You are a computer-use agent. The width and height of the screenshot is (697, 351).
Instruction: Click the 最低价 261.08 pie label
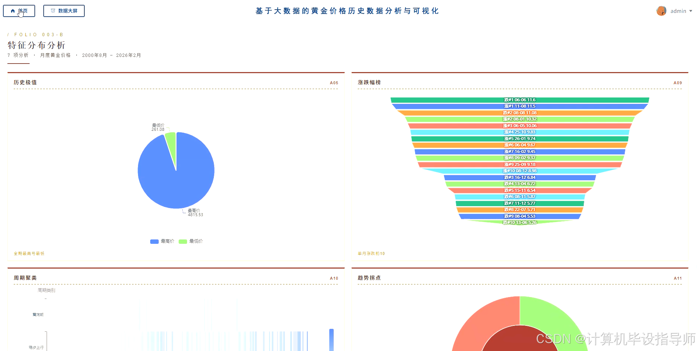click(158, 127)
